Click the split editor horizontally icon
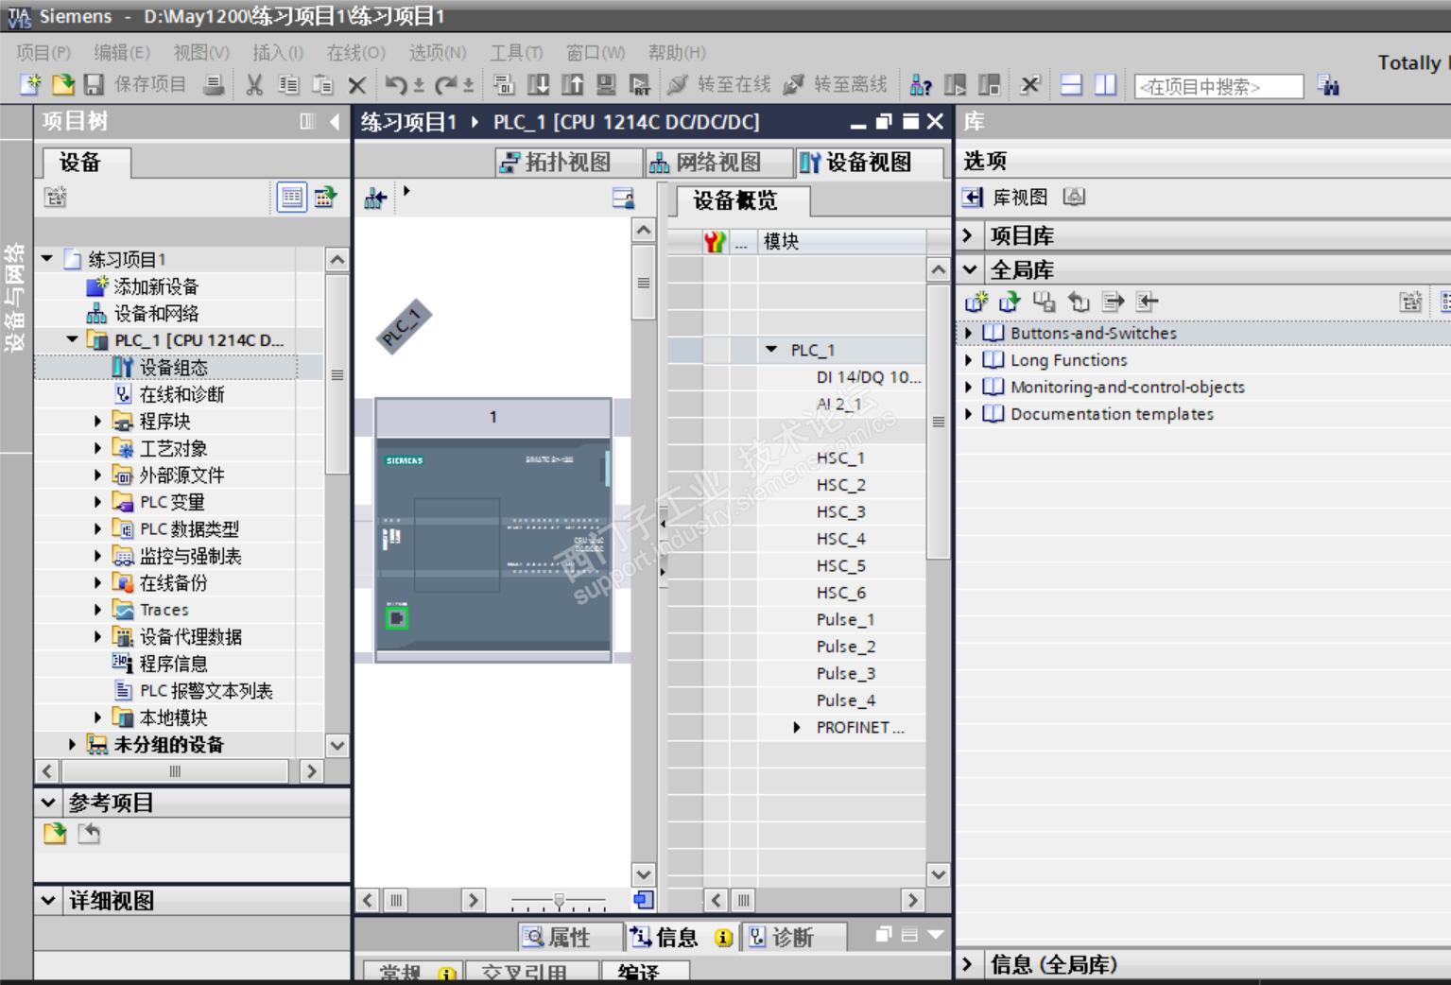 click(x=1071, y=85)
